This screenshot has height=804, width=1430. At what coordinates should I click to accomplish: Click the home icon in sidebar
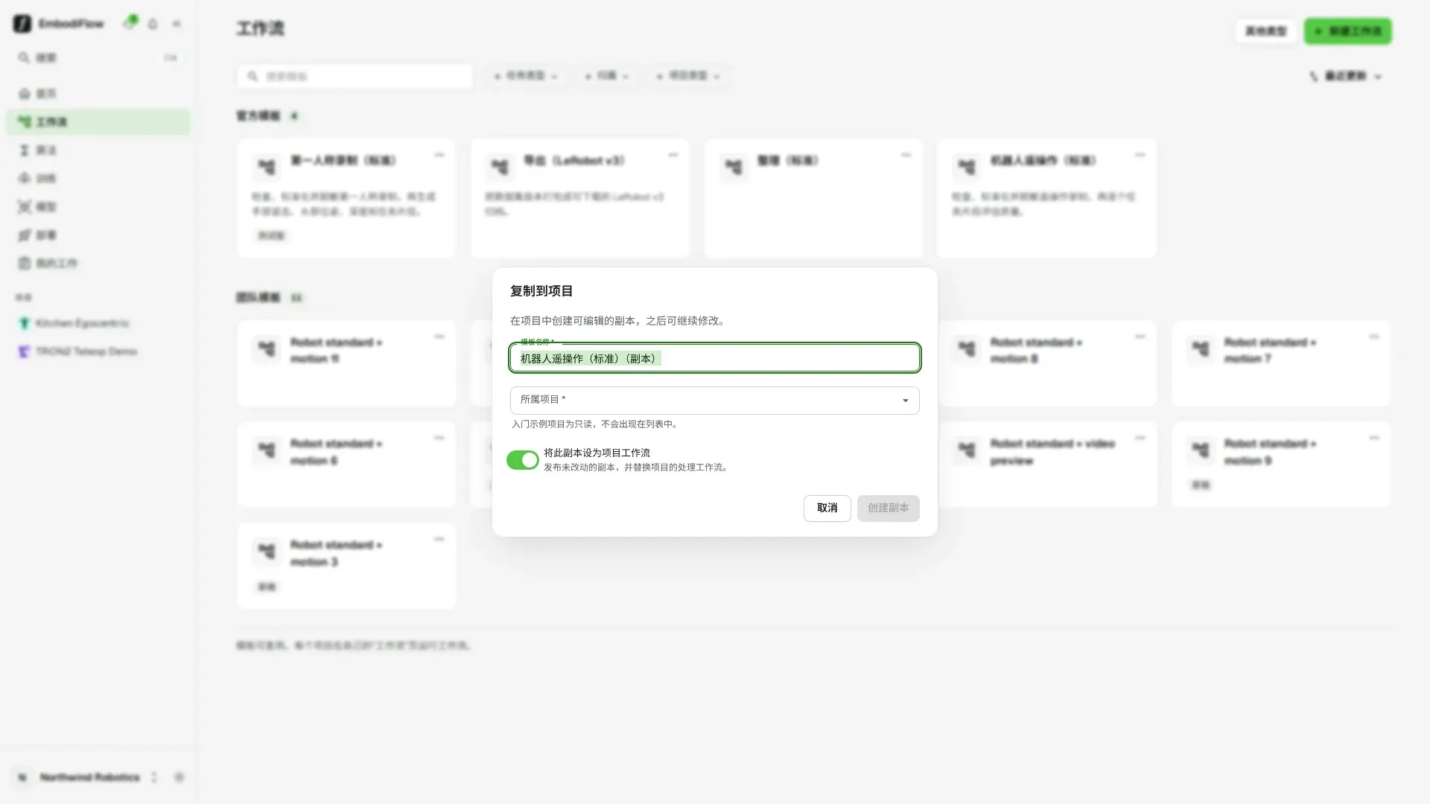(25, 94)
